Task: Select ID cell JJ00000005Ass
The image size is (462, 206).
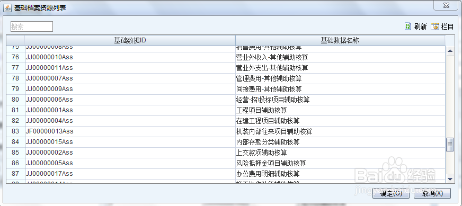Action: pos(130,163)
